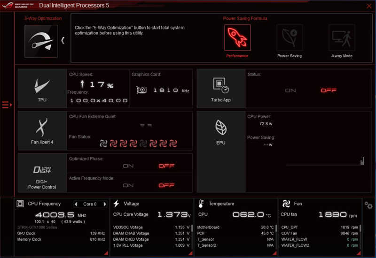Click the EPU power history graph
Screen dimensions: 376x258
(325, 161)
